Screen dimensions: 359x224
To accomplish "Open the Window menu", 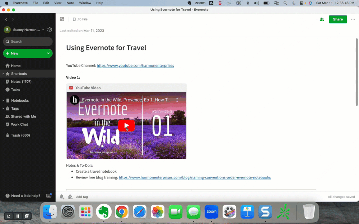I will (x=85, y=3).
